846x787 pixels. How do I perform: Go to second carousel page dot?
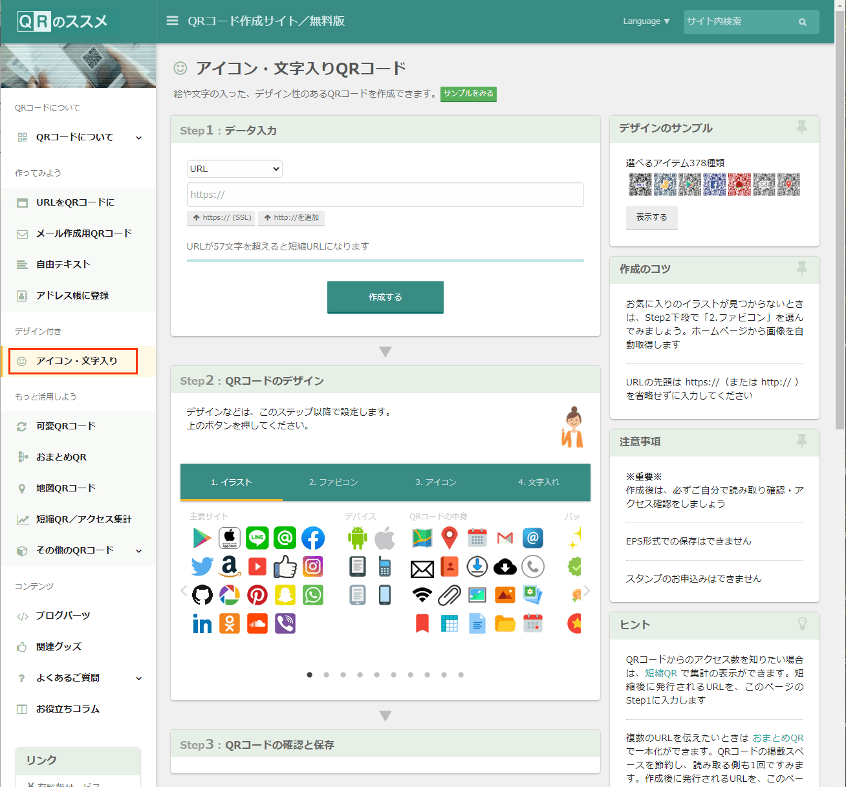pos(327,674)
